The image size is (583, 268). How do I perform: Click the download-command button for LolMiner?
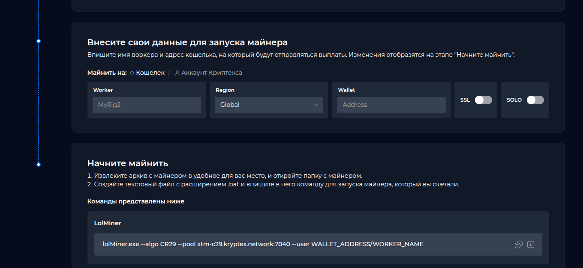click(x=531, y=244)
